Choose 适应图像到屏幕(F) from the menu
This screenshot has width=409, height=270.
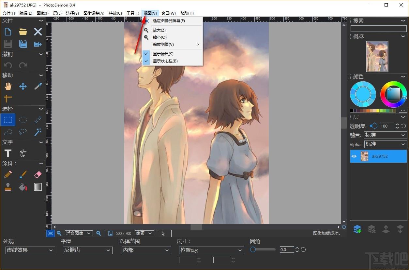[x=172, y=21]
